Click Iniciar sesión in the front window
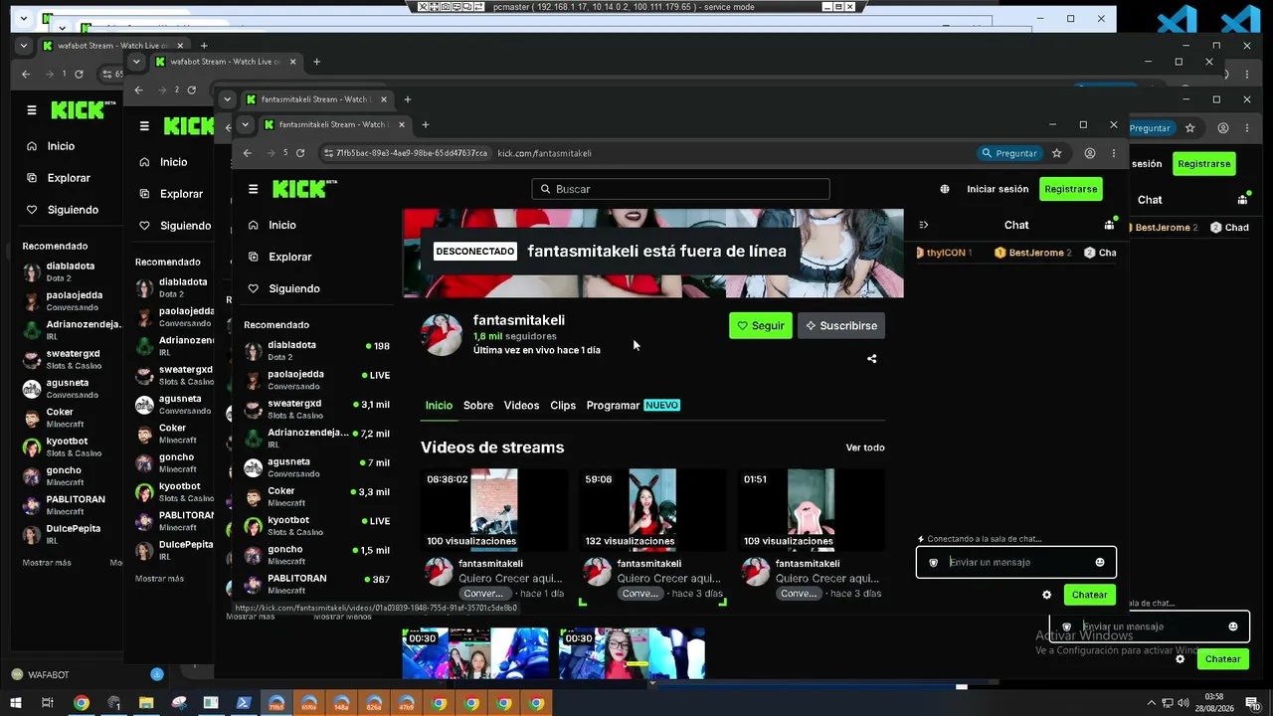This screenshot has width=1273, height=716. (998, 189)
